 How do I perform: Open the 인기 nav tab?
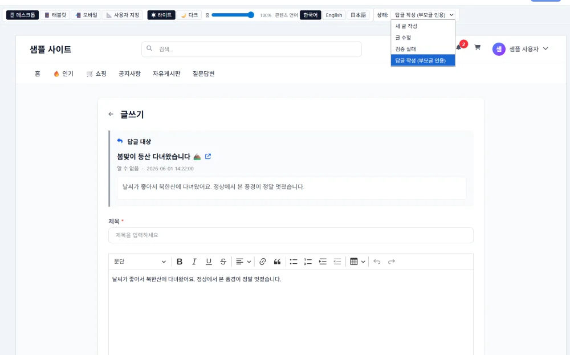click(x=64, y=74)
